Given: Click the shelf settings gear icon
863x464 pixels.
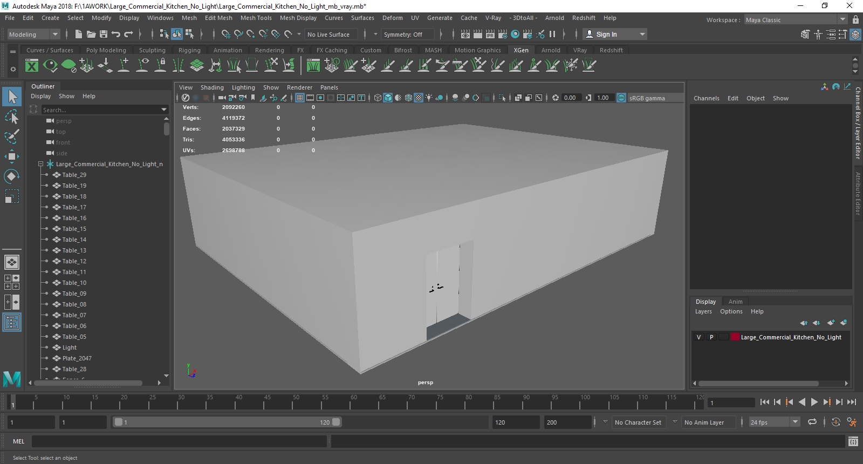Looking at the screenshot, I should point(13,69).
